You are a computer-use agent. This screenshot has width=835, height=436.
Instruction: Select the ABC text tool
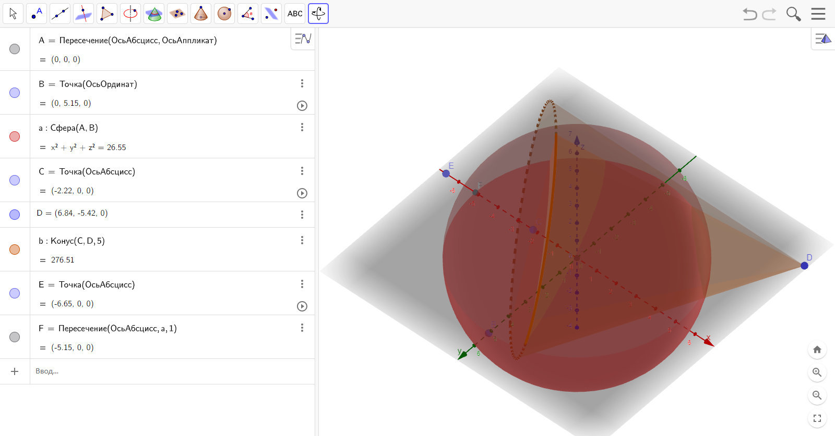coord(295,14)
